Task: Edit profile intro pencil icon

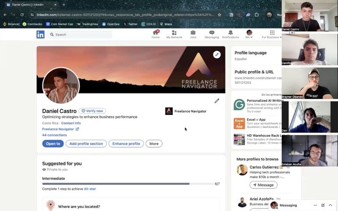Action: (x=217, y=101)
